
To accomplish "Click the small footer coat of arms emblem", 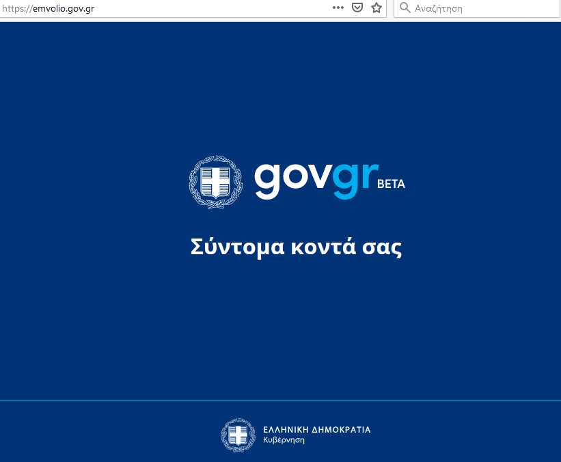I will [238, 435].
